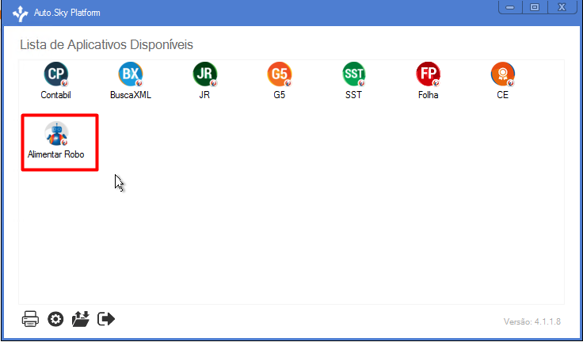This screenshot has height=342, width=583.
Task: Open the Contabil CP application icon
Action: coord(56,74)
